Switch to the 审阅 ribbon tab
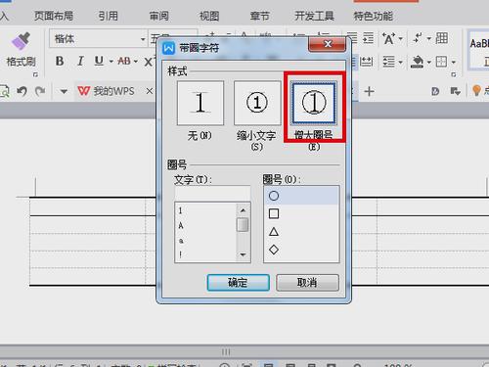The width and height of the screenshot is (489, 367). coord(158,16)
